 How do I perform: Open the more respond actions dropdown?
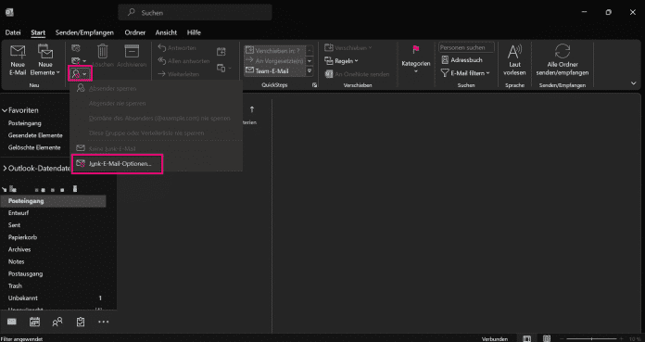pyautogui.click(x=223, y=68)
